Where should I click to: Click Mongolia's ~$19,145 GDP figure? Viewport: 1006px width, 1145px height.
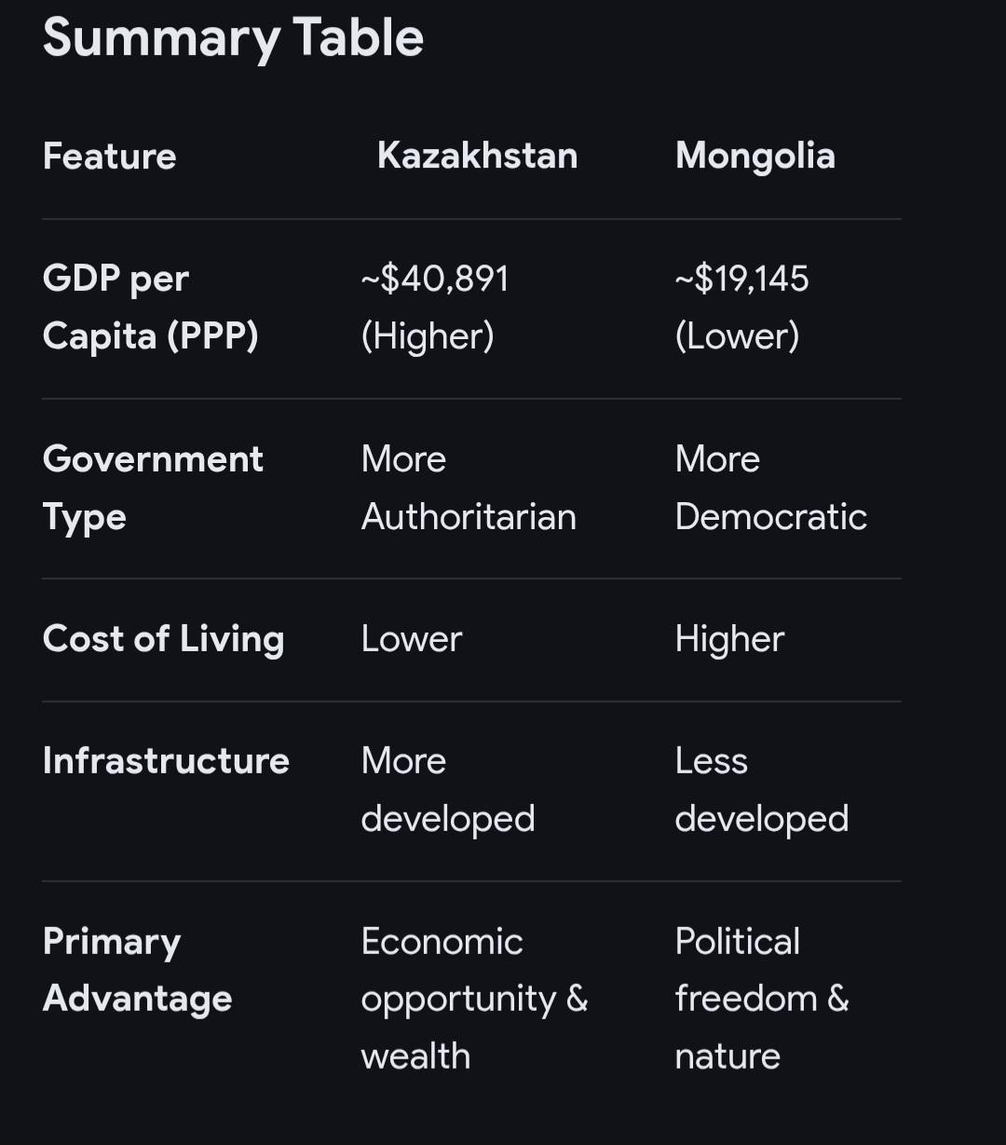point(741,279)
